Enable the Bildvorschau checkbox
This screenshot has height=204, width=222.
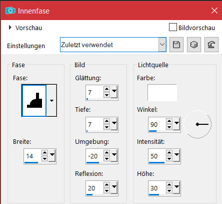(173, 27)
